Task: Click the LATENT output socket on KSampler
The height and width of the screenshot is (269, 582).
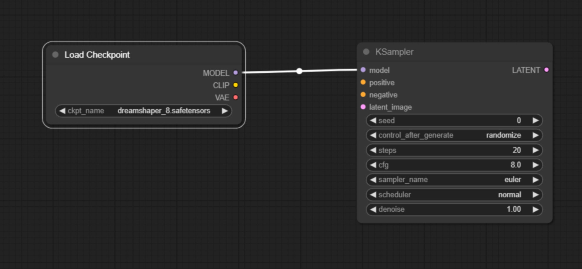Action: [x=546, y=70]
